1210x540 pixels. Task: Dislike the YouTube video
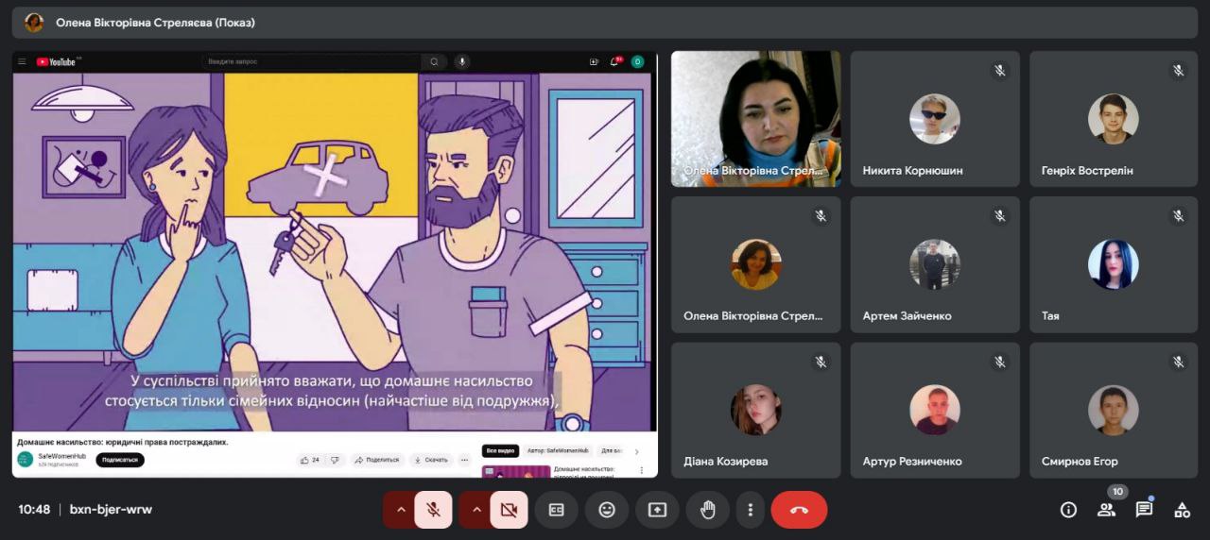(334, 460)
